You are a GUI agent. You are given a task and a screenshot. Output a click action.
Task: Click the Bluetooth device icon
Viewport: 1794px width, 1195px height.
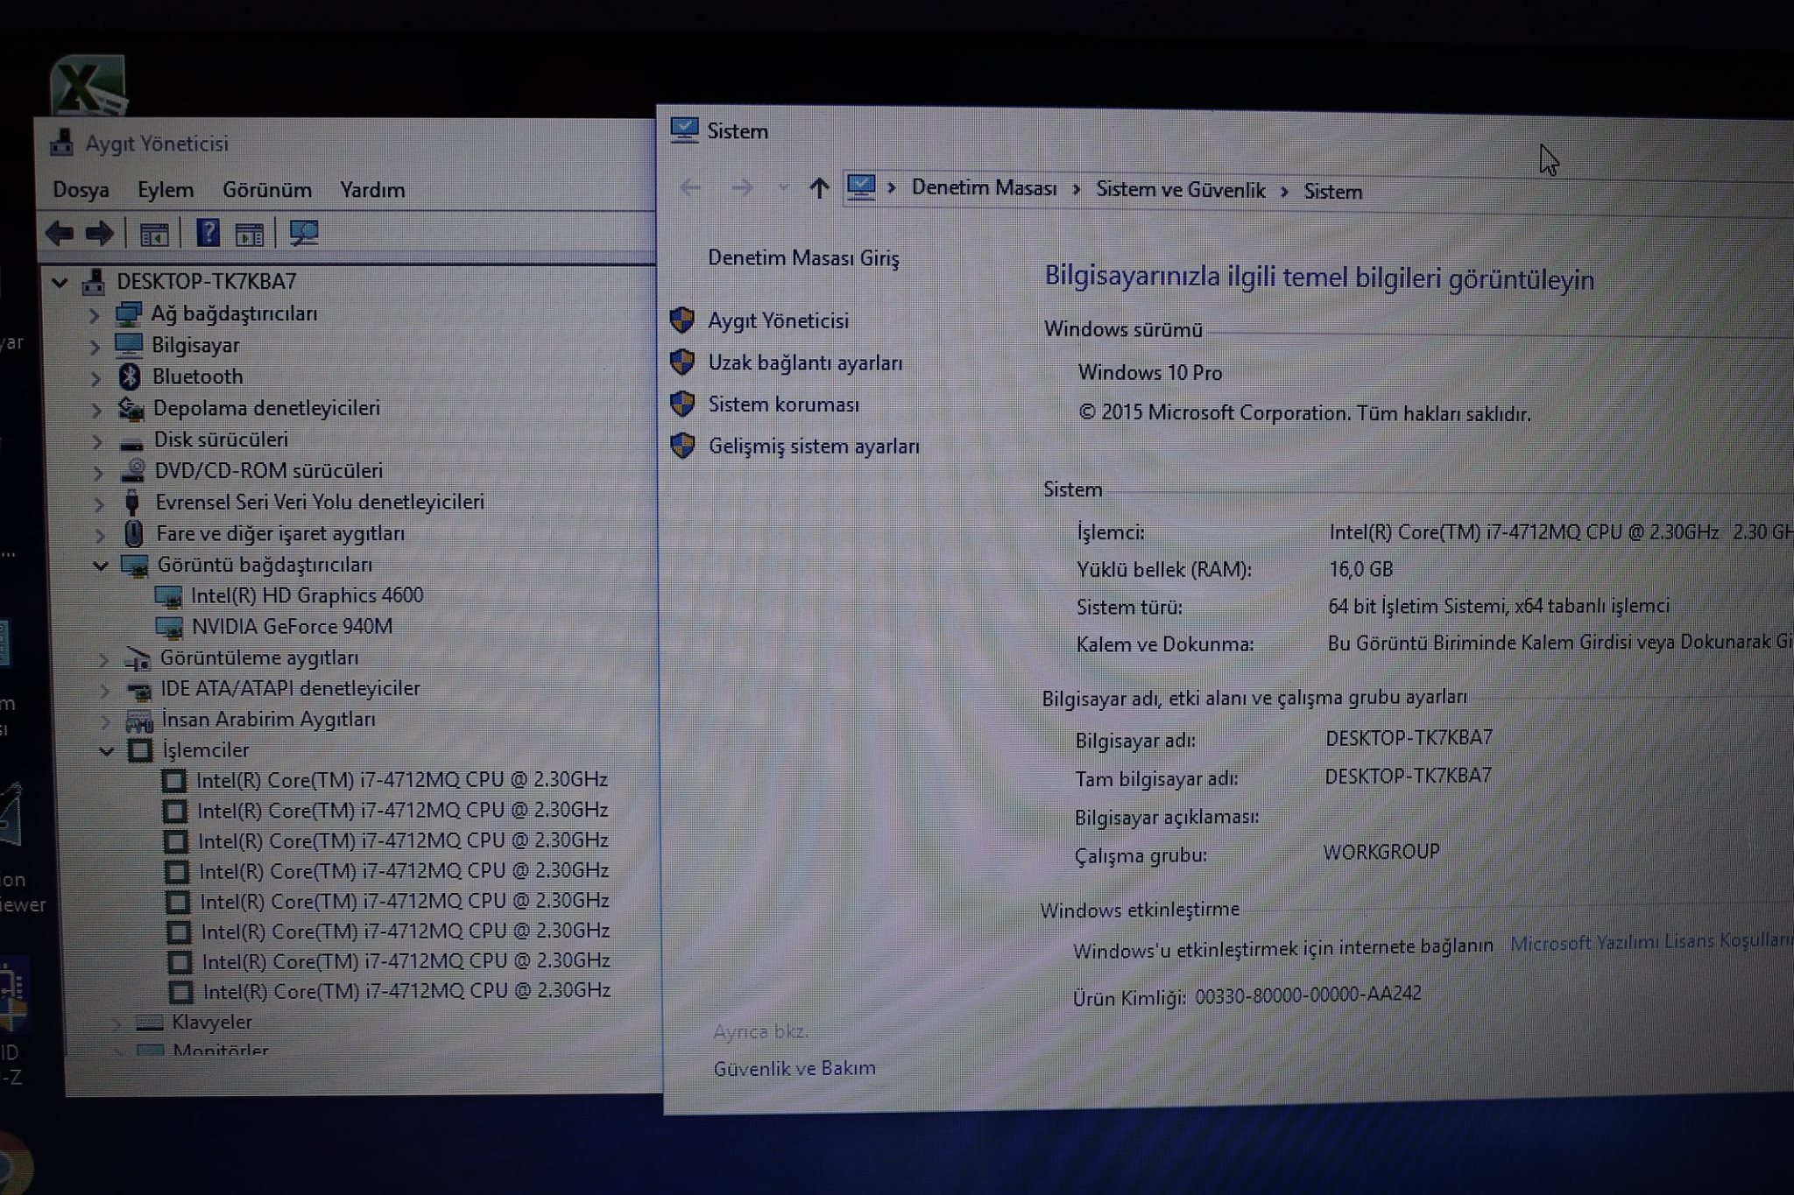pos(130,376)
